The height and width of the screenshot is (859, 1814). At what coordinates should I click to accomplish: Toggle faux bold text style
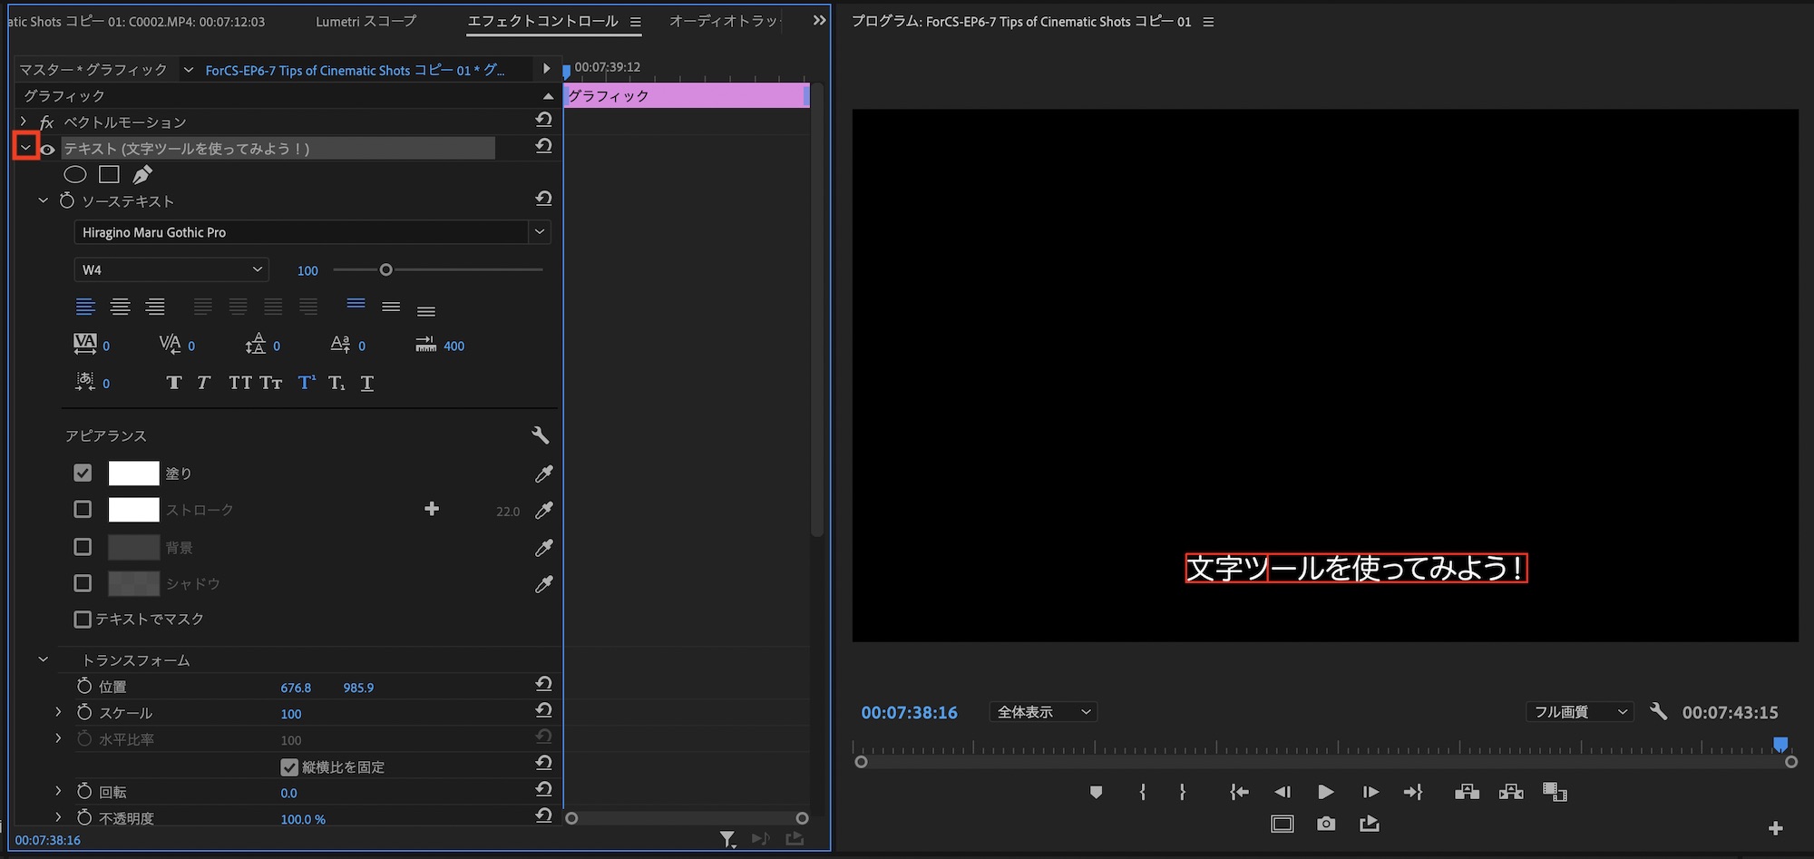pyautogui.click(x=174, y=383)
